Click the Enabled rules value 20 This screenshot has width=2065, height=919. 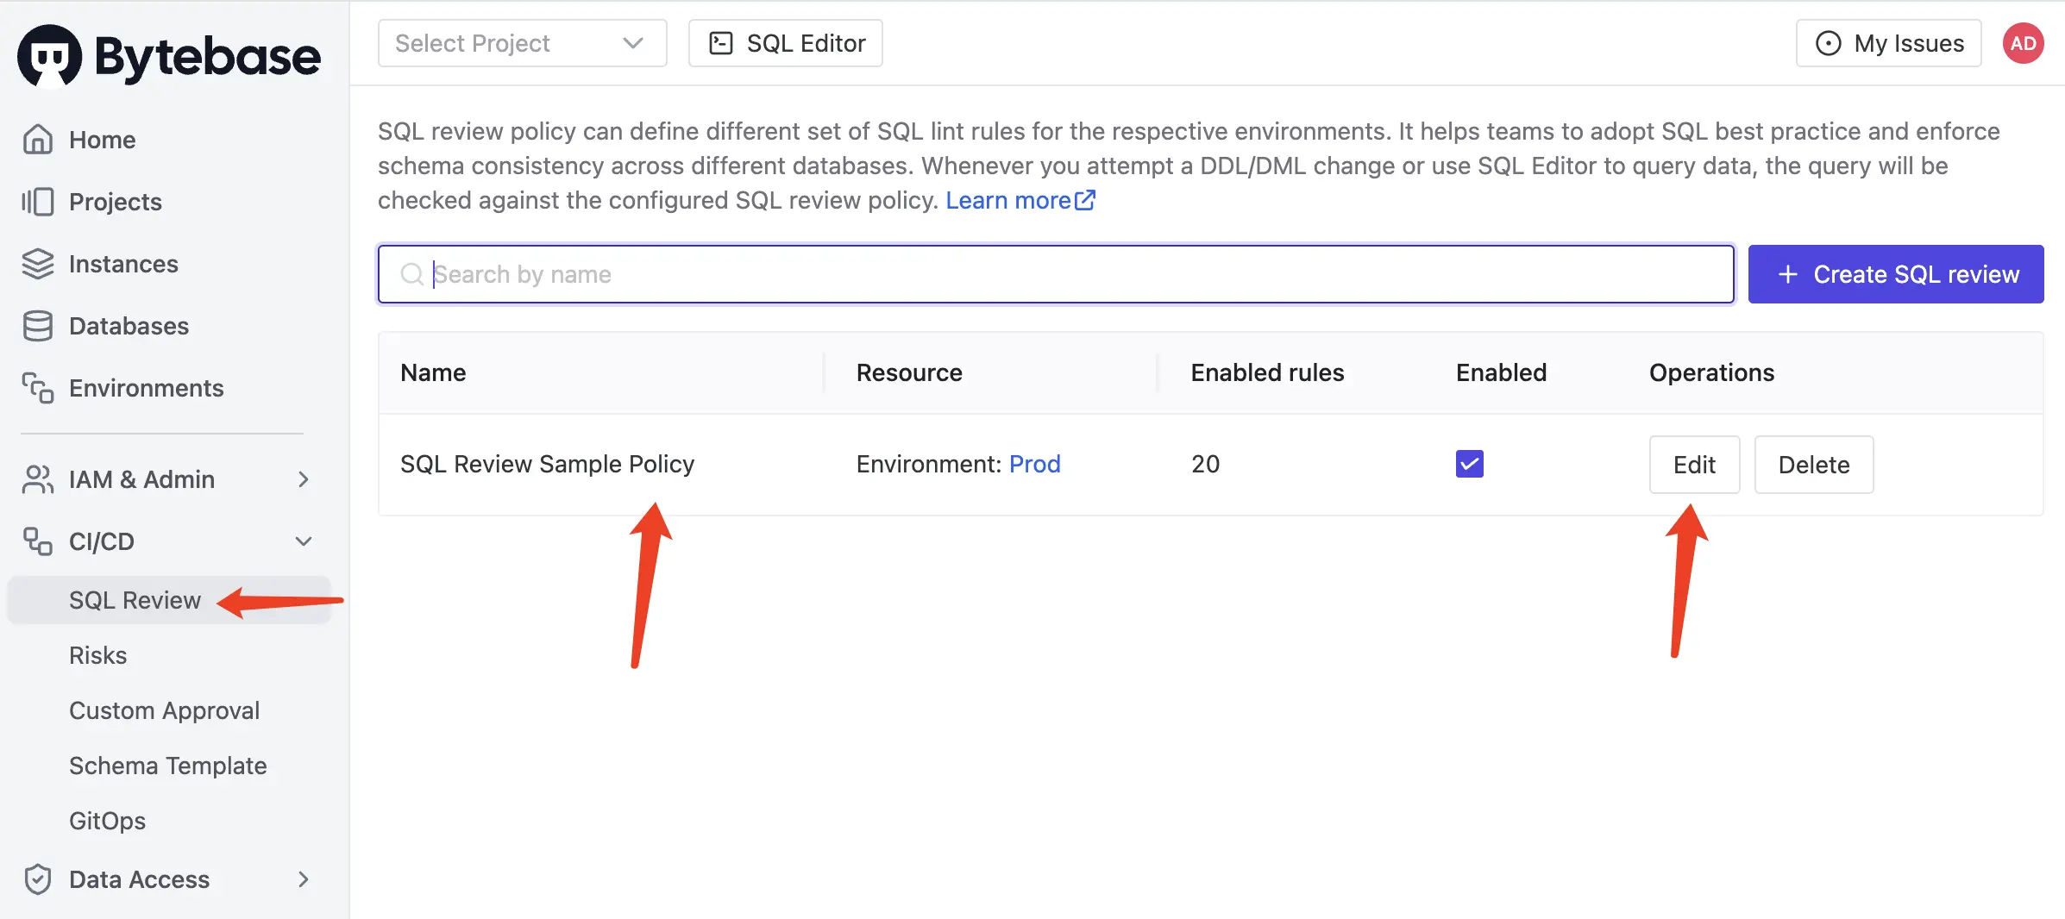point(1206,464)
